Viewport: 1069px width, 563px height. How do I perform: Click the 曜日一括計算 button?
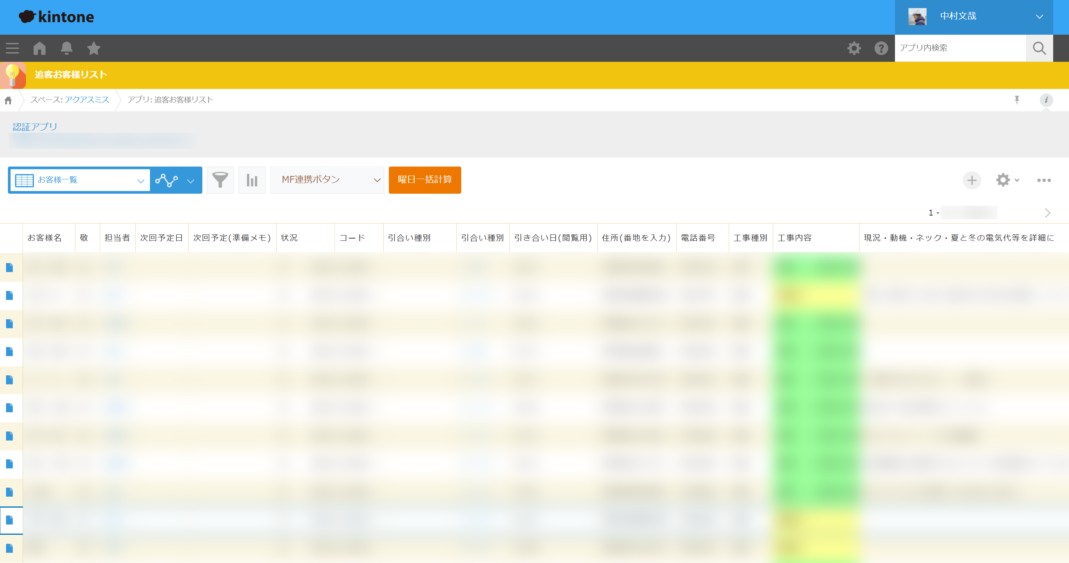tap(425, 180)
